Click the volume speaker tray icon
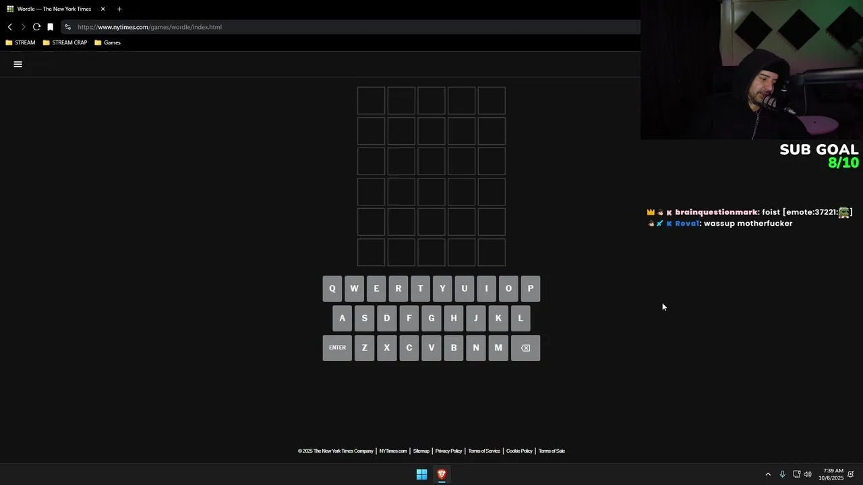 coord(808,474)
